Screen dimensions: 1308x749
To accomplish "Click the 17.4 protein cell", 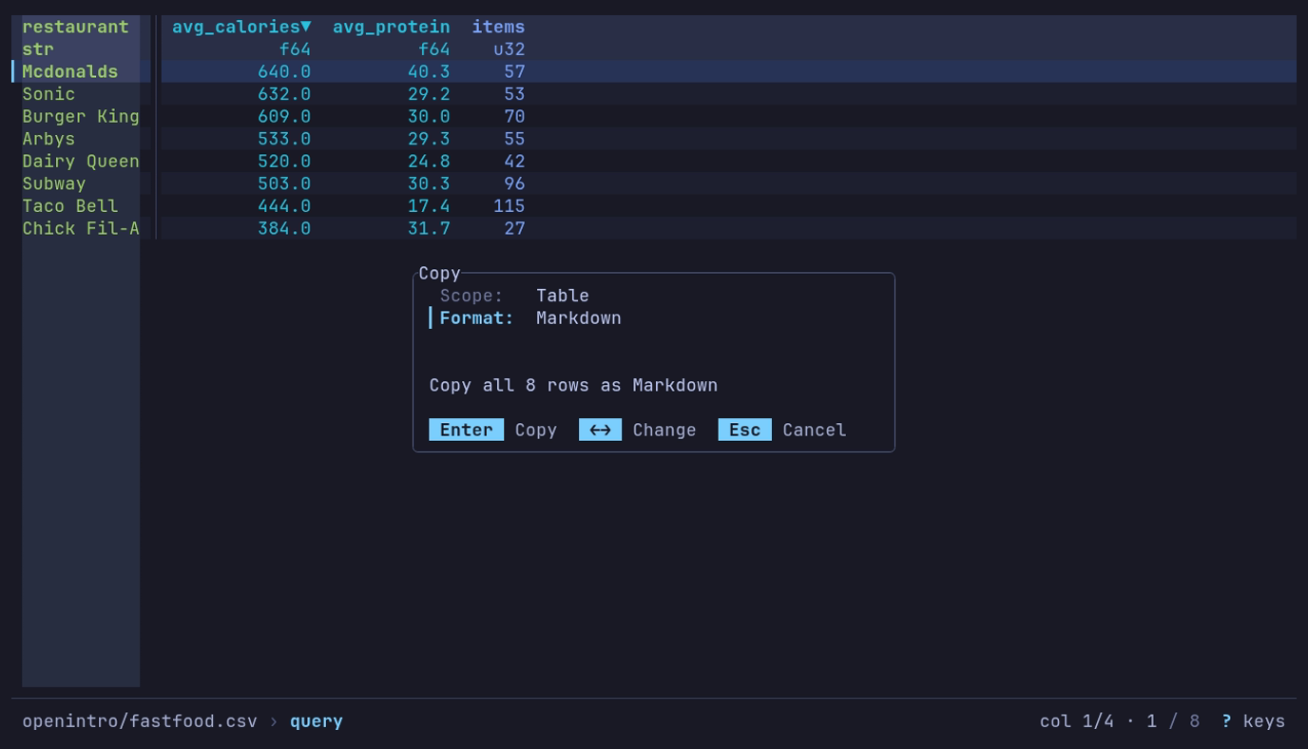I will pos(429,206).
